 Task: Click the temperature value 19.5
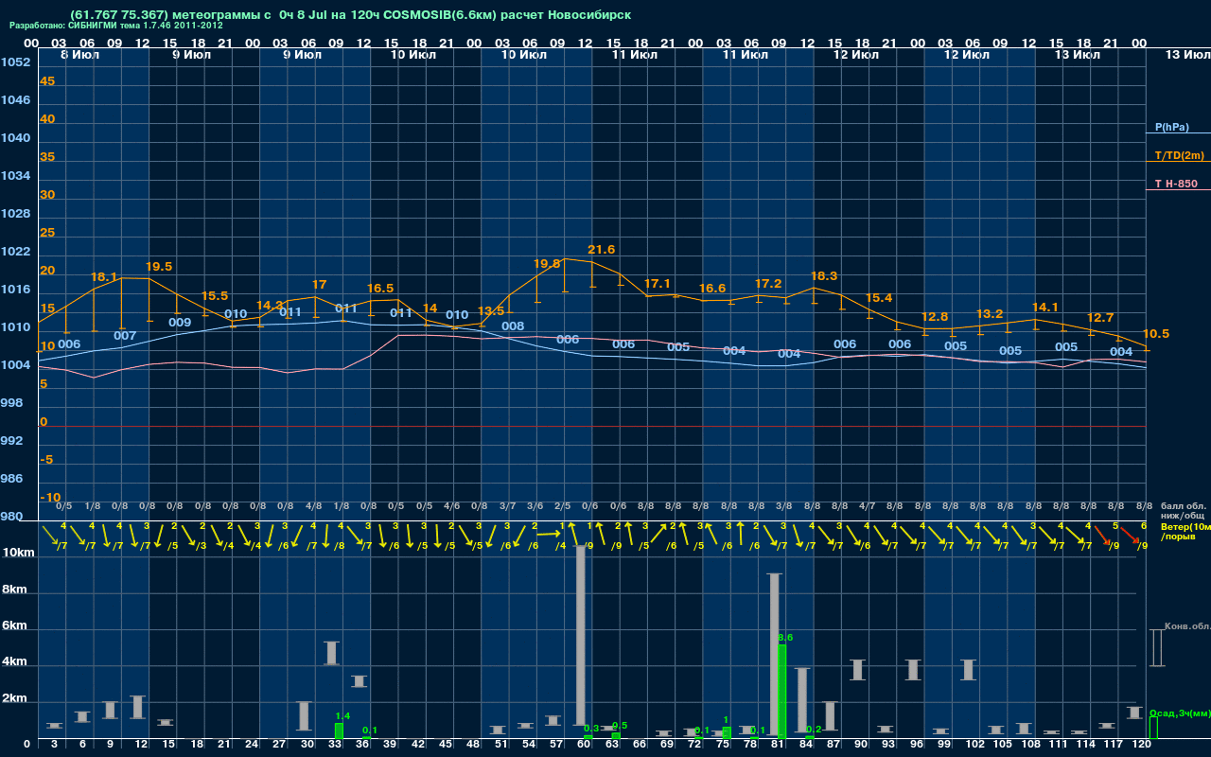click(159, 267)
